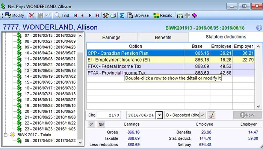Click the Recalc button
This screenshot has height=150, width=263.
pyautogui.click(x=163, y=15)
